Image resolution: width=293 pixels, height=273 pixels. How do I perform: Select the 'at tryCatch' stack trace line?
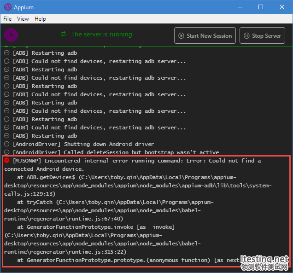[x=115, y=202]
